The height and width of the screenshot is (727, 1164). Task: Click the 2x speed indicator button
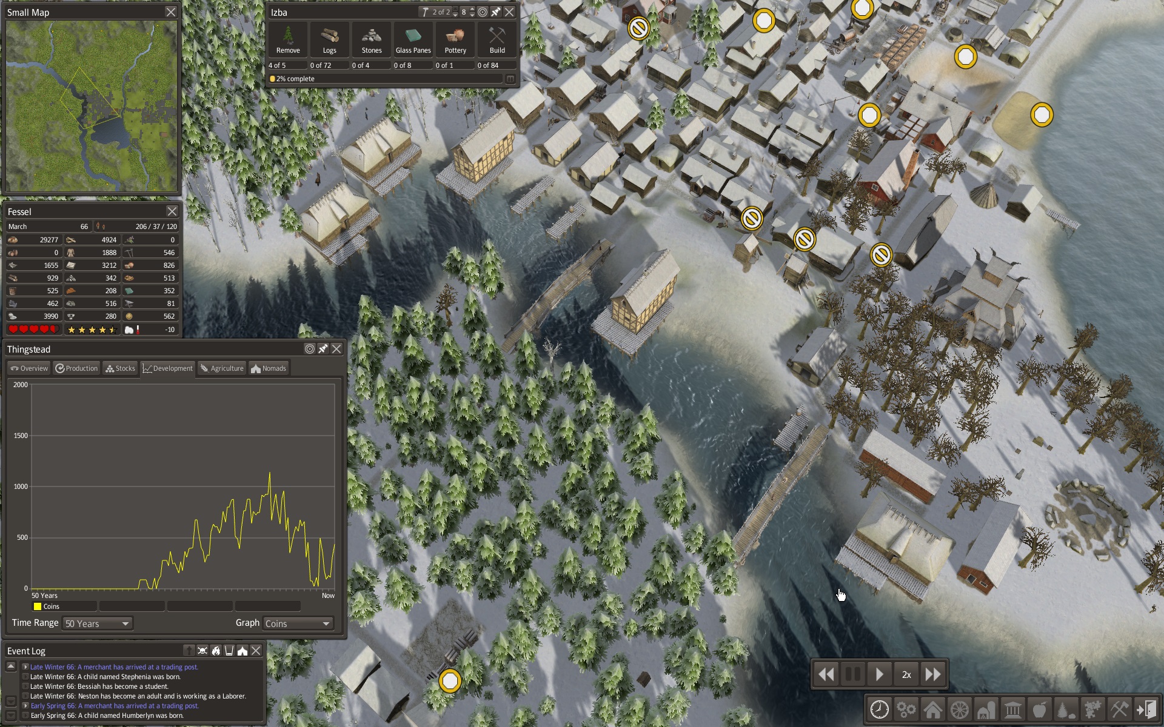(x=906, y=674)
